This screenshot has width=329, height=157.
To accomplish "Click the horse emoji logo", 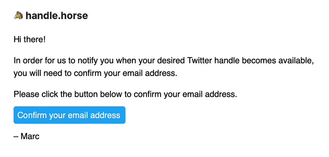I will pos(18,15).
